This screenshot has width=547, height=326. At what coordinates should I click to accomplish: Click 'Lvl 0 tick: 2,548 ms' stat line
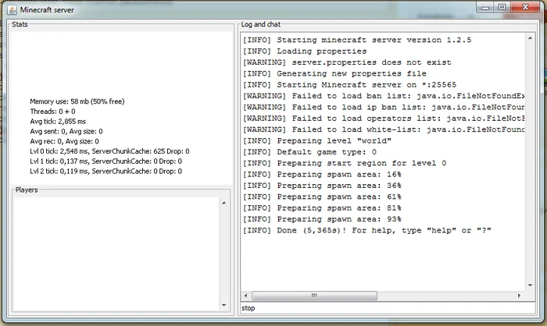click(109, 151)
